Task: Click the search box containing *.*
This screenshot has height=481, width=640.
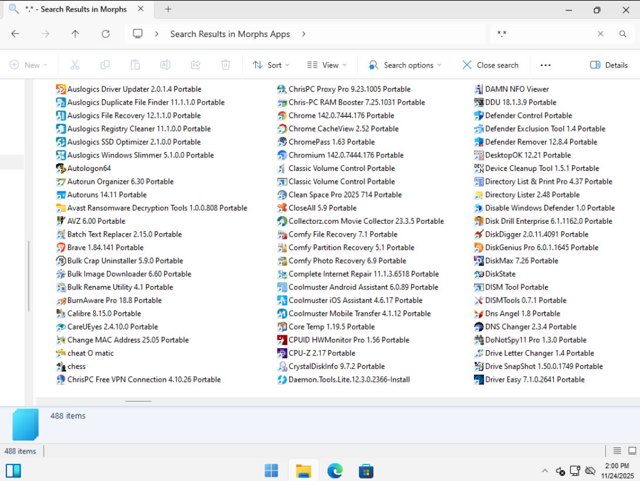Action: coord(543,34)
